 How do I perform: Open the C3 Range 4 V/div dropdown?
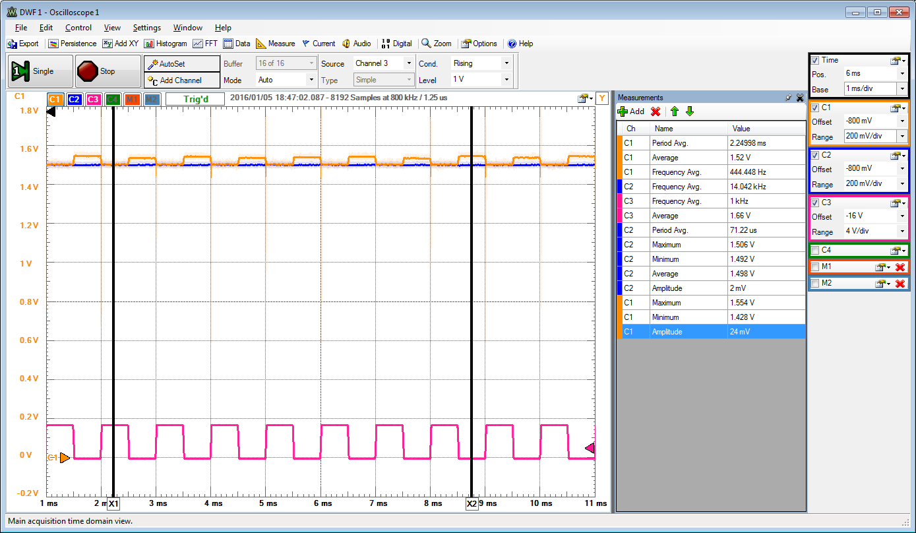pos(901,232)
